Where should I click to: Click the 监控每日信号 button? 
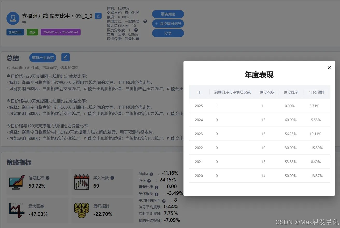point(168,24)
